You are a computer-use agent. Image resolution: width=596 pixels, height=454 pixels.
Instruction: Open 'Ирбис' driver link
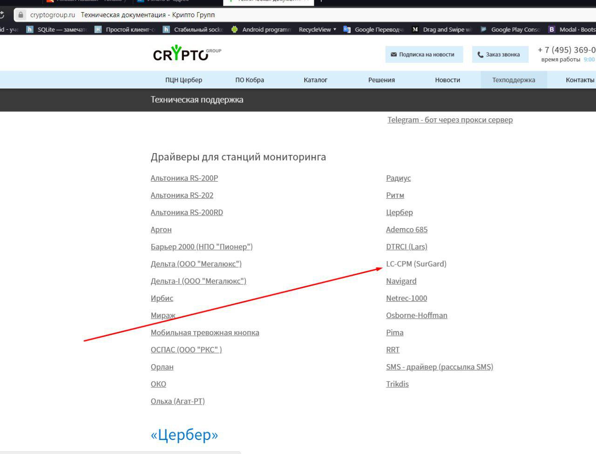click(x=162, y=298)
